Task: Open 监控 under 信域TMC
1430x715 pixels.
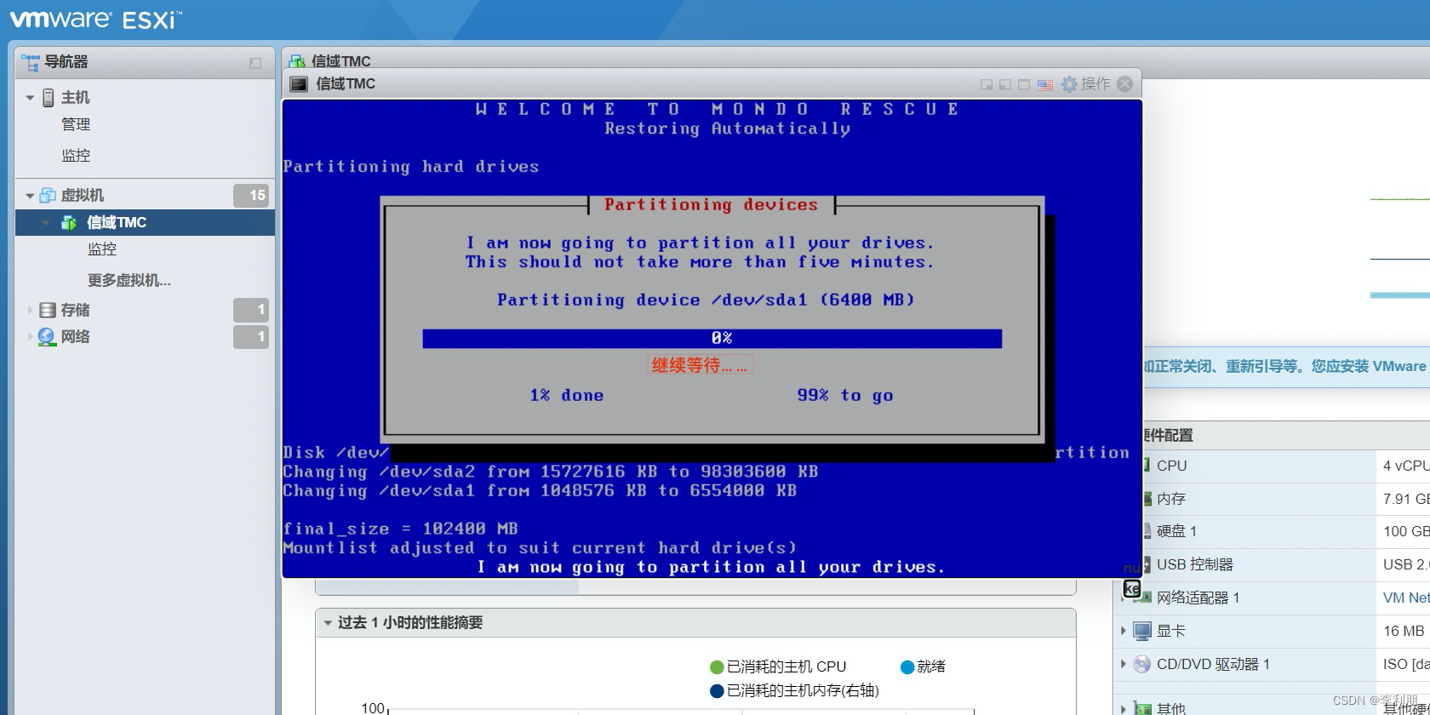Action: pyautogui.click(x=102, y=249)
